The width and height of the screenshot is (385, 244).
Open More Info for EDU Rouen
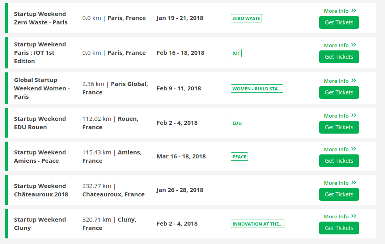point(339,116)
